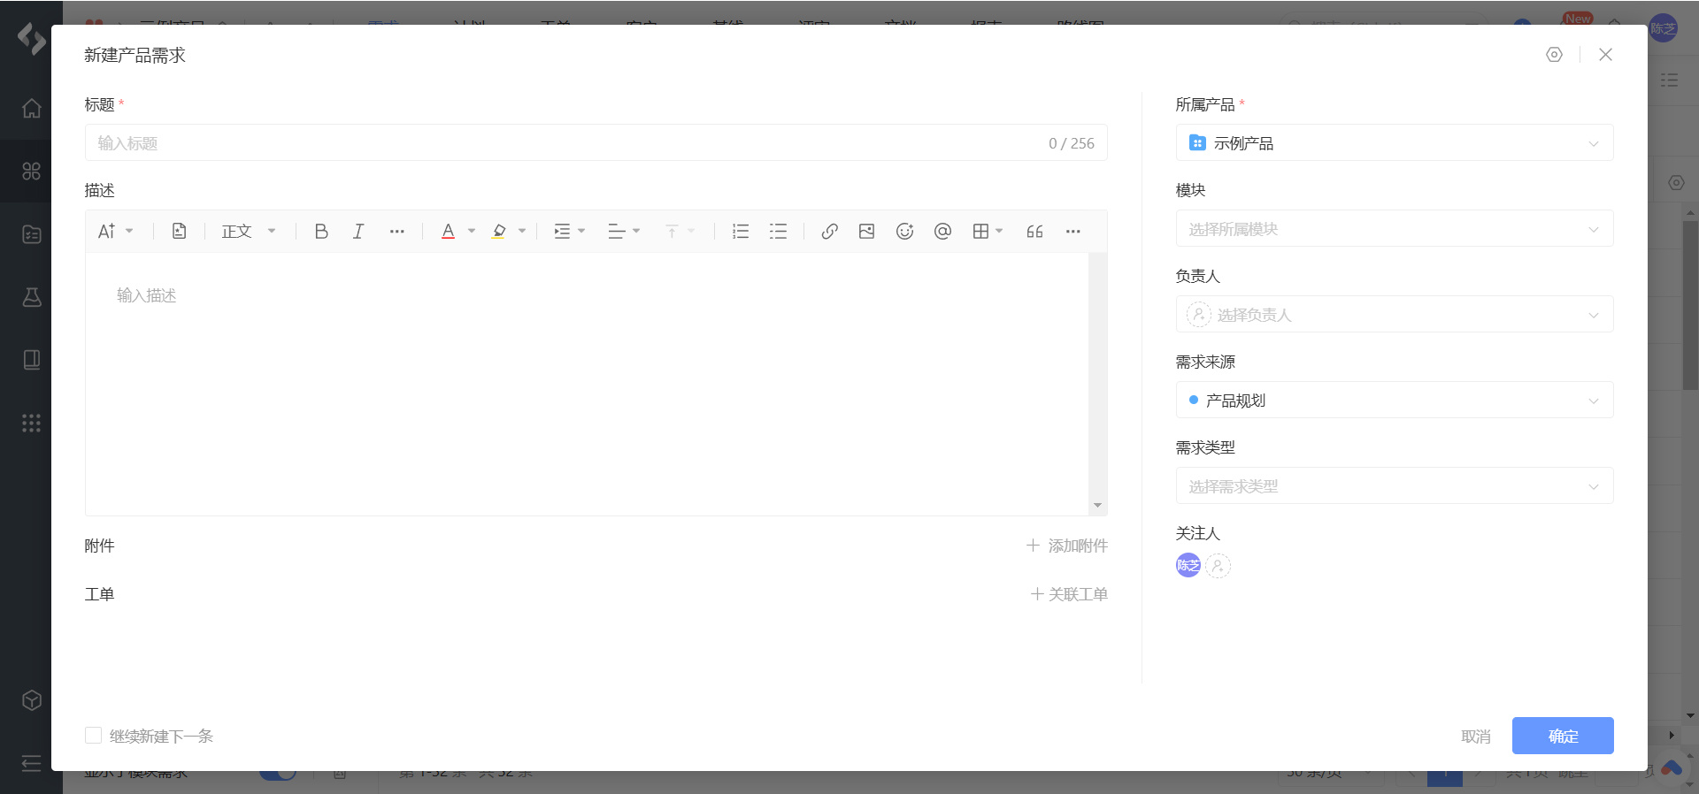Close the 新建产品需求 dialog

coord(1605,55)
